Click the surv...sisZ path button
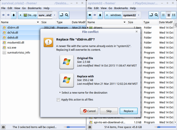 pyautogui.click(x=45, y=15)
